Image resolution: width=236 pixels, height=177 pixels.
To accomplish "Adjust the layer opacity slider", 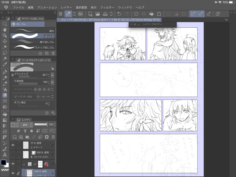I will tap(41, 124).
